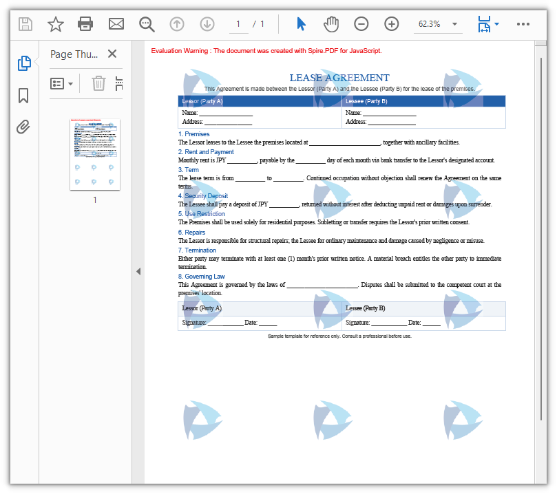Click the '1. Premises' heading
The width and height of the screenshot is (557, 494).
tap(193, 134)
